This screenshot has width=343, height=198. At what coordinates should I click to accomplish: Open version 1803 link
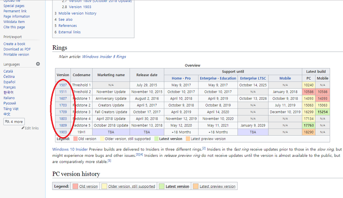pyautogui.click(x=63, y=119)
